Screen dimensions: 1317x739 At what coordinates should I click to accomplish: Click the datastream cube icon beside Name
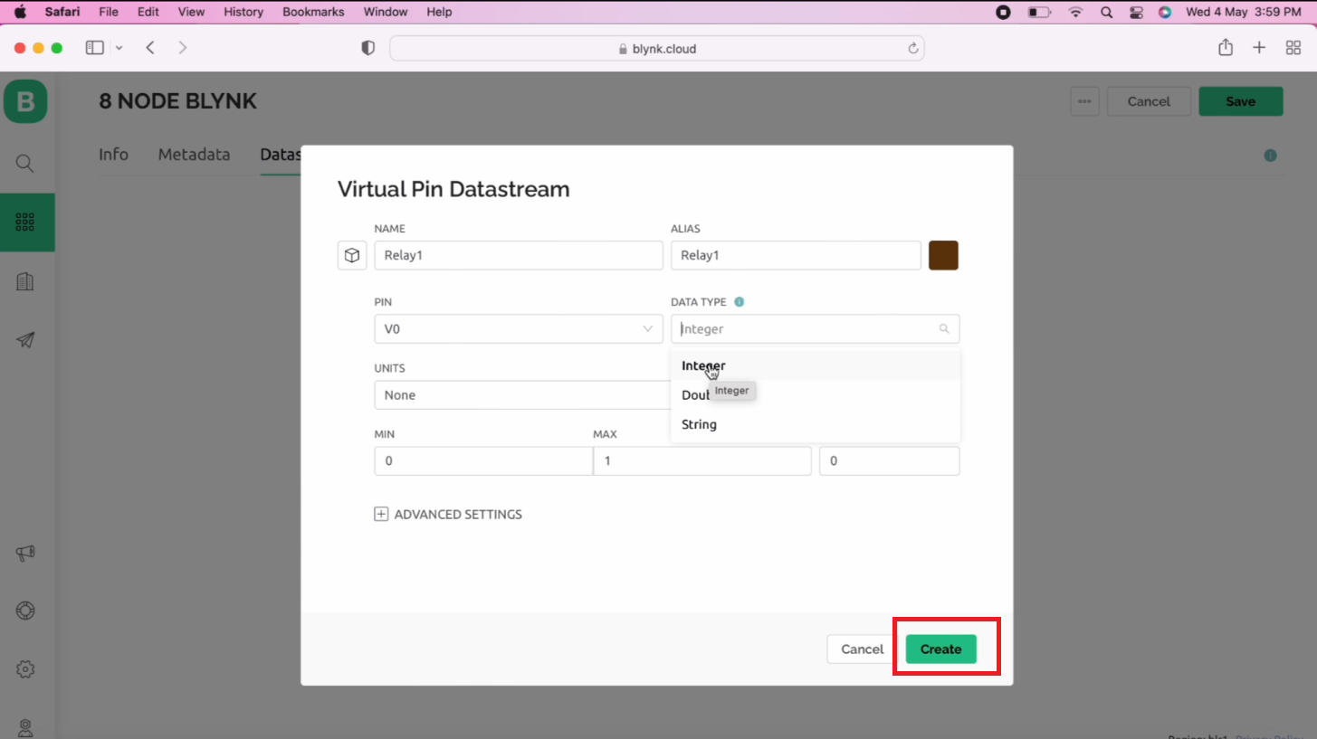[352, 255]
